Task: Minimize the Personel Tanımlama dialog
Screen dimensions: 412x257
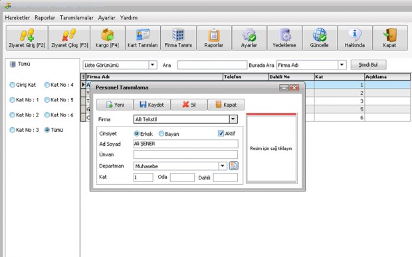Action: point(284,87)
